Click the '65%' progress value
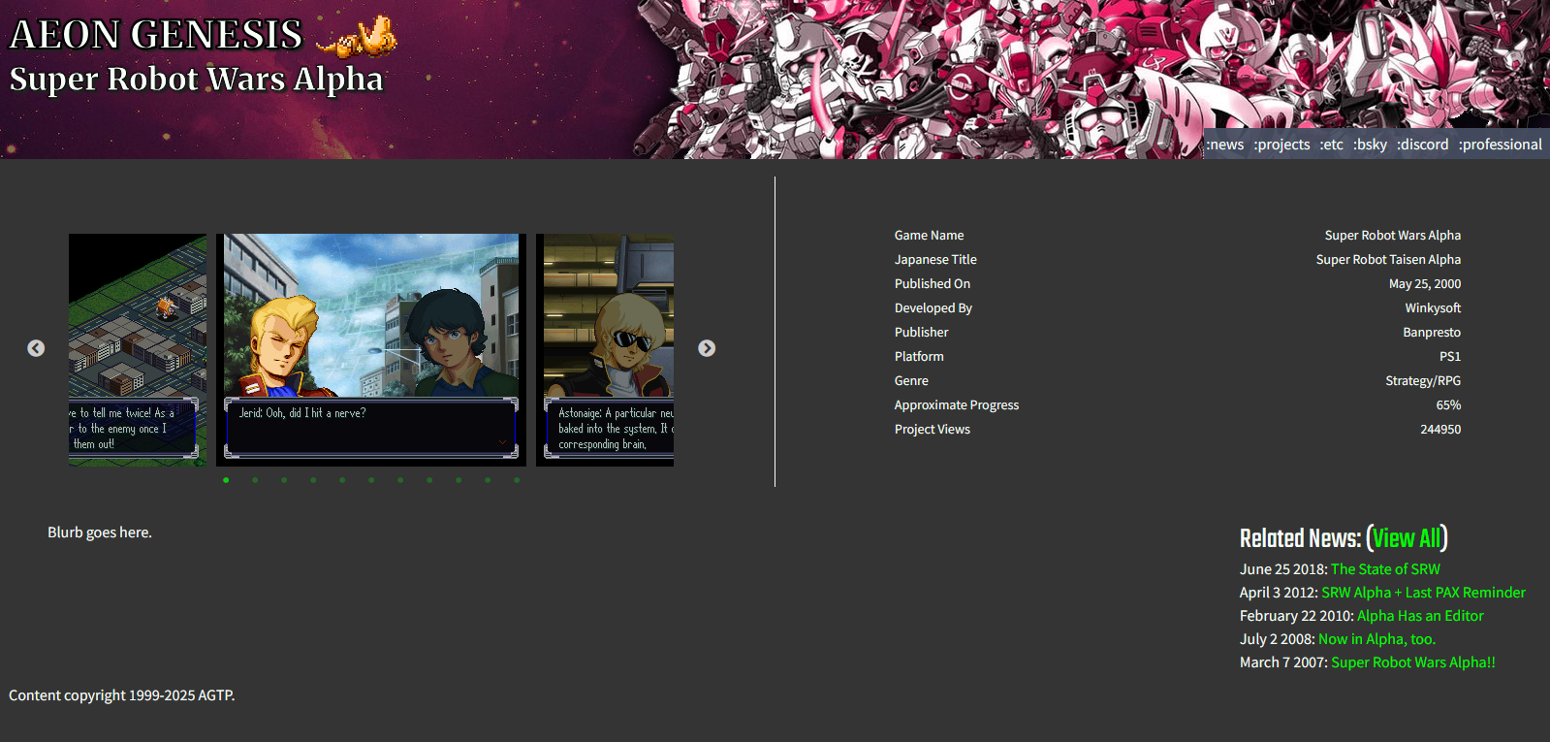The height and width of the screenshot is (742, 1550). 1448,405
